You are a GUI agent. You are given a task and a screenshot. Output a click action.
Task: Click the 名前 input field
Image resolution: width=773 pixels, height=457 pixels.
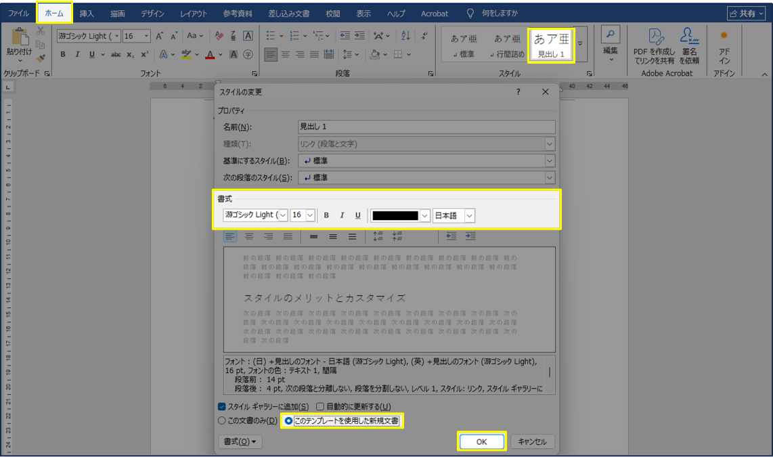[x=426, y=127]
